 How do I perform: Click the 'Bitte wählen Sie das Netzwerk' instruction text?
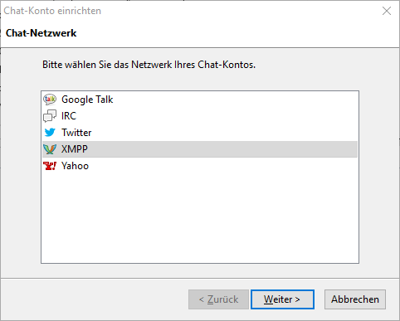149,65
